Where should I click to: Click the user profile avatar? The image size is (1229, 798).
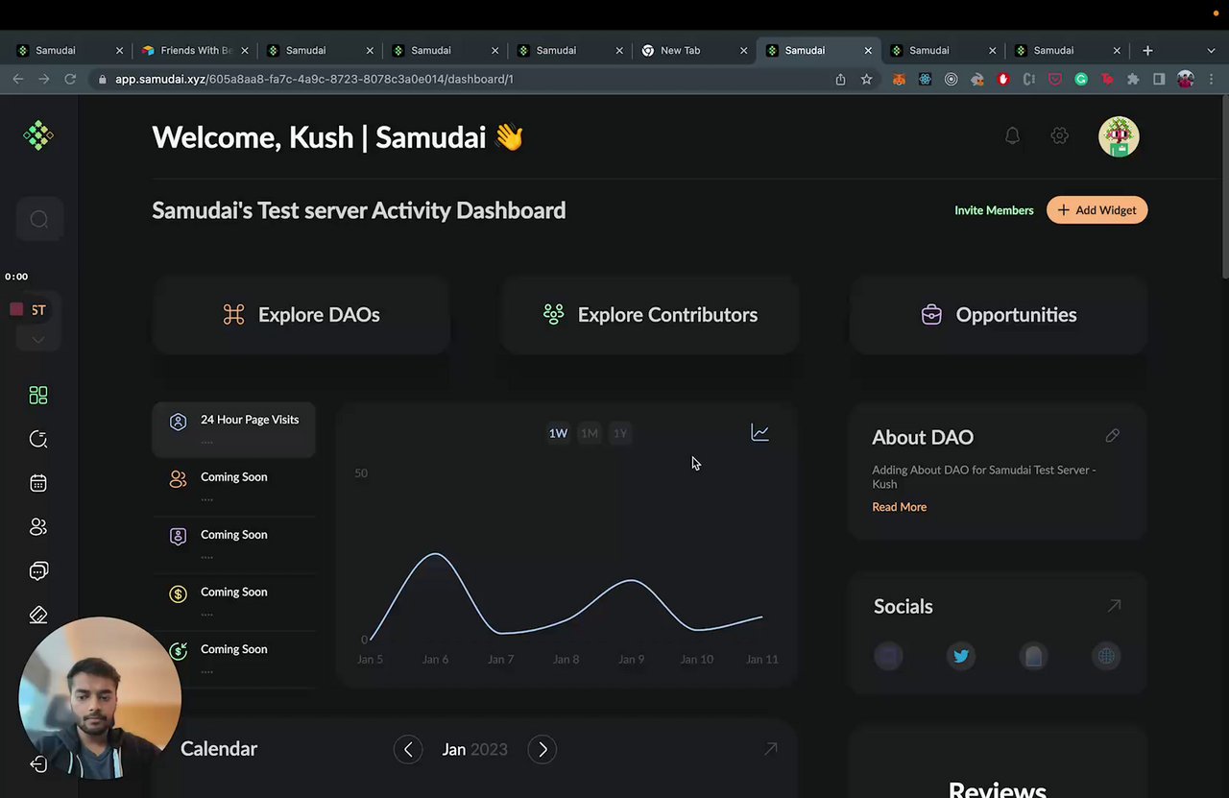click(x=1119, y=136)
